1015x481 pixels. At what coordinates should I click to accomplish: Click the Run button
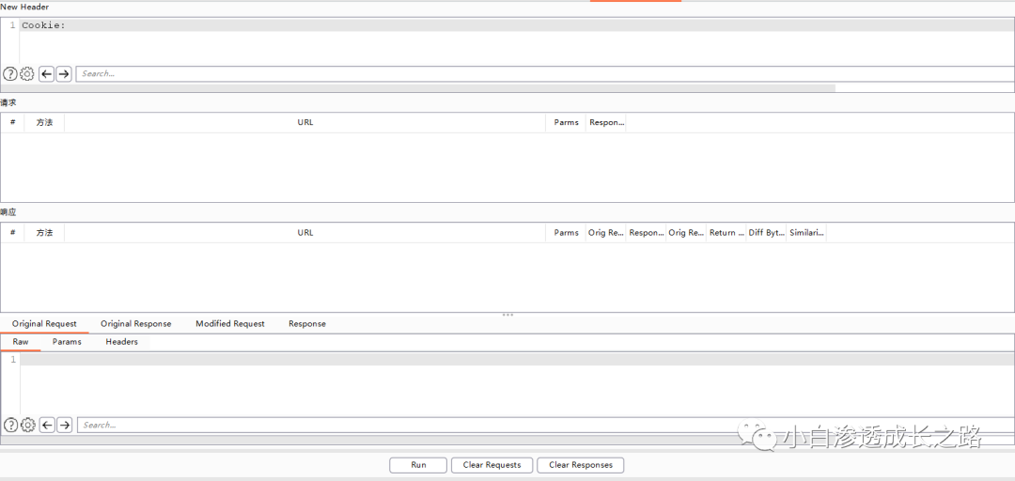(x=418, y=465)
